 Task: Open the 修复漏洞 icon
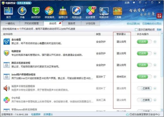click(x=49, y=13)
